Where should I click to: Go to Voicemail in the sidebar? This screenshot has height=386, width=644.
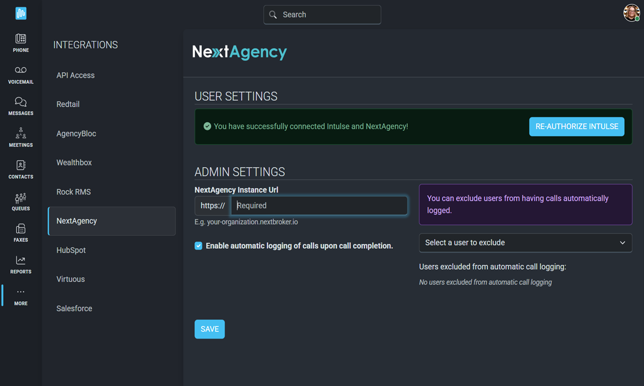pos(20,71)
